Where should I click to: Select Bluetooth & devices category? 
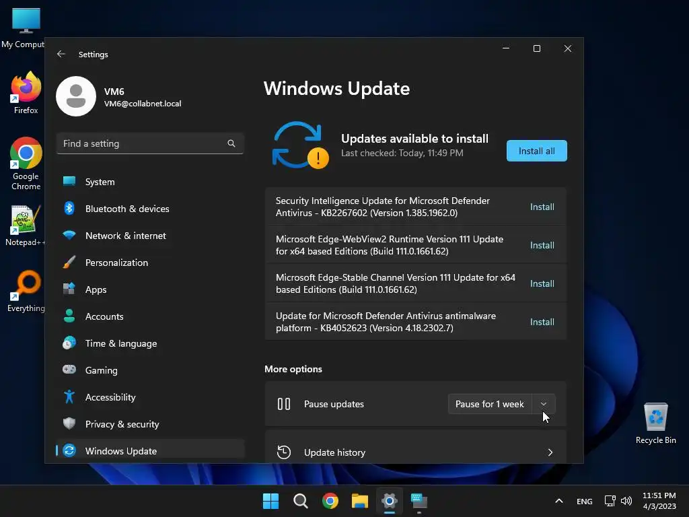pos(150,209)
